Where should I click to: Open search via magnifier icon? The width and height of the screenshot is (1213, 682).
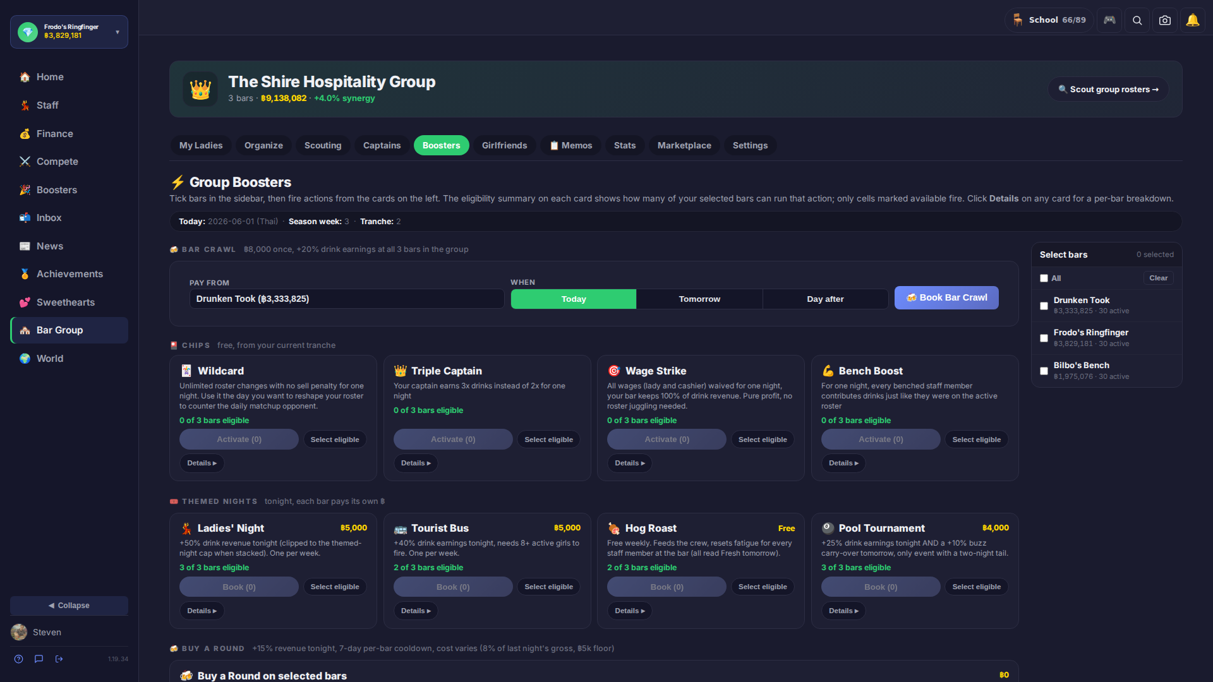(1137, 20)
